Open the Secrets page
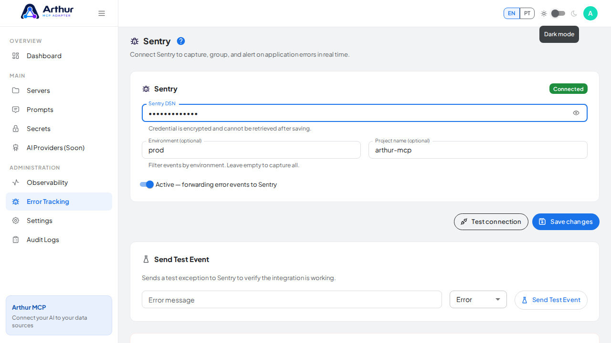This screenshot has height=343, width=611. (59, 129)
